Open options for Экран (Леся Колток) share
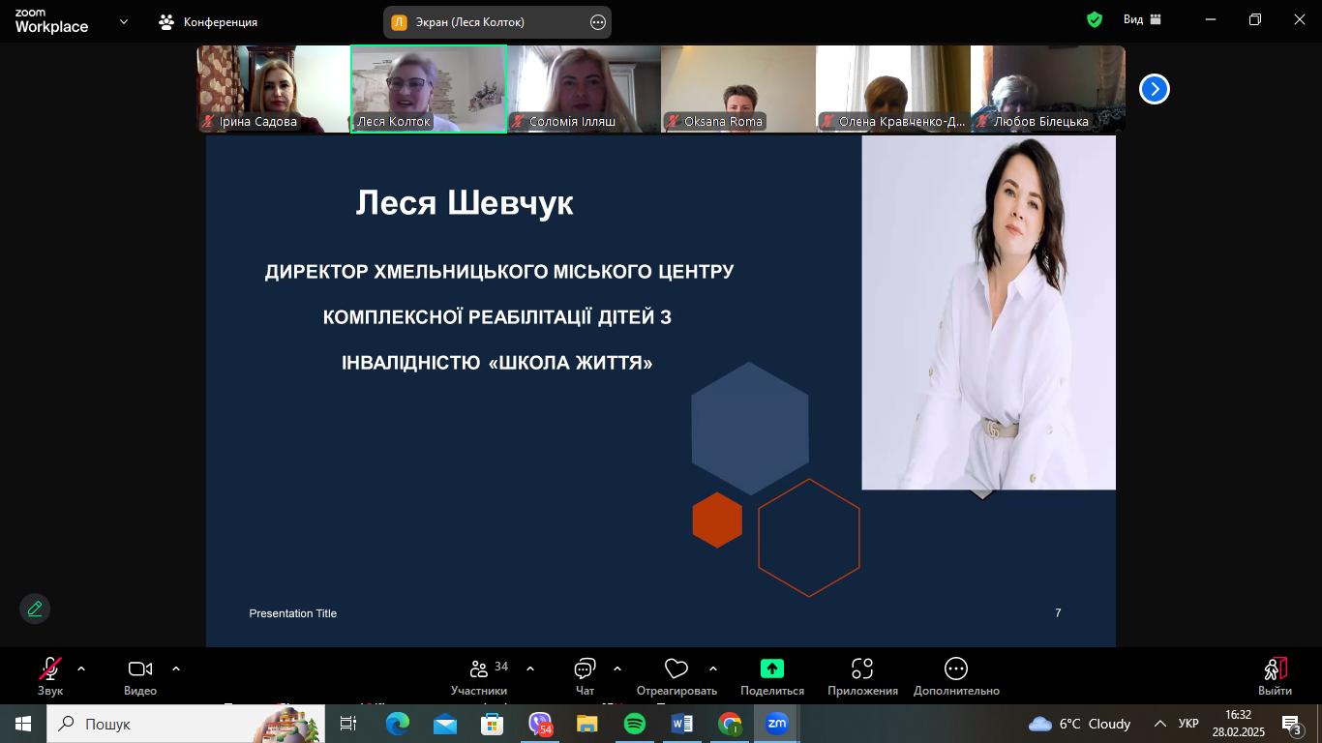The width and height of the screenshot is (1322, 743). 598,22
